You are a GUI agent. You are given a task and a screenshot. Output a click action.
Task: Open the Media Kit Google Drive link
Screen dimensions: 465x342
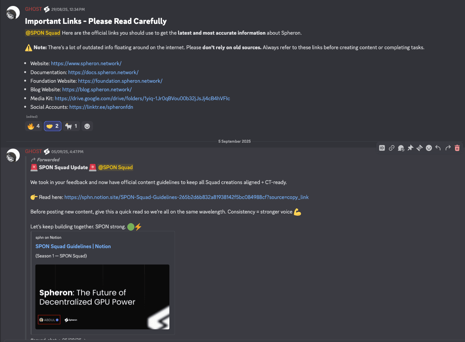pyautogui.click(x=142, y=98)
